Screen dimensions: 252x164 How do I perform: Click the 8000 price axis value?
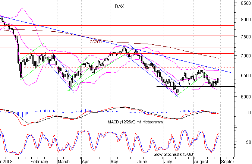tap(246, 19)
